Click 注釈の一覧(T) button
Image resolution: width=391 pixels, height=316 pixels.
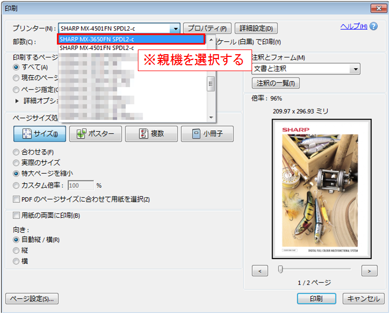coord(276,83)
